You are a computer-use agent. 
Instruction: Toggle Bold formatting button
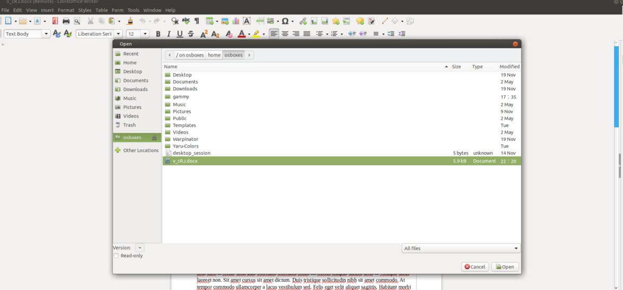(x=158, y=34)
